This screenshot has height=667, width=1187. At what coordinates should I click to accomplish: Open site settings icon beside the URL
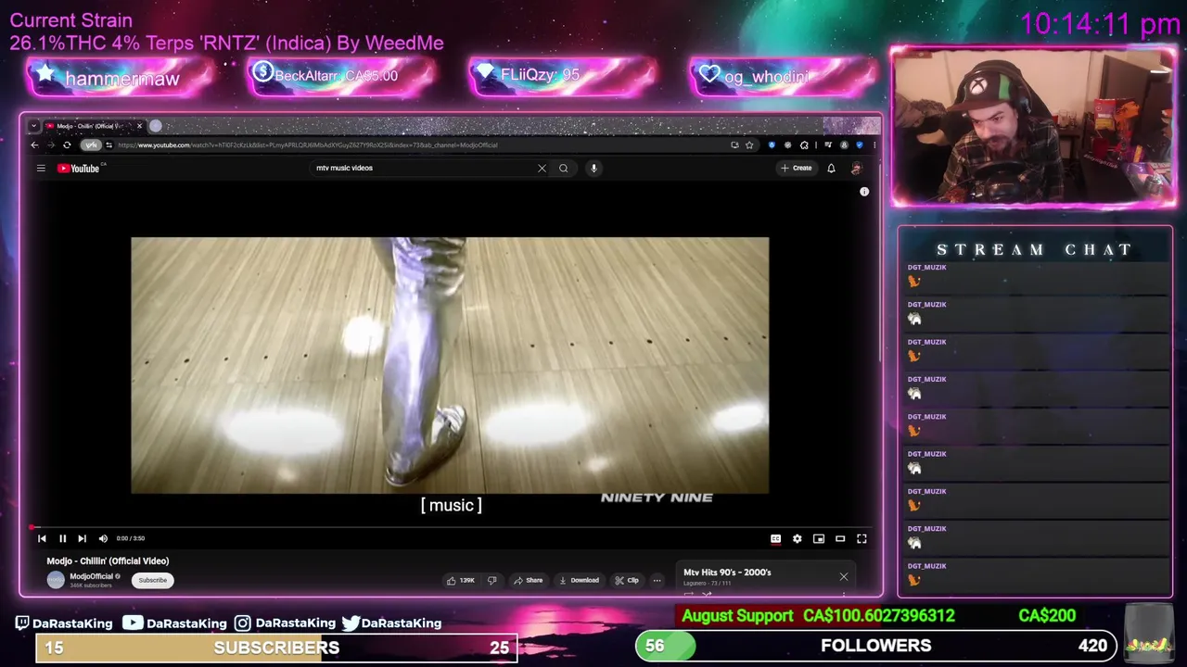point(108,145)
